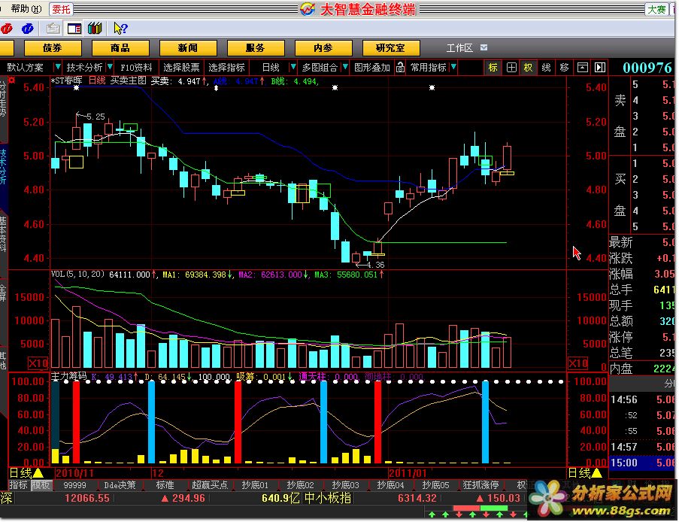679x522 pixels.
Task: Select the 标准 indicator tab
Action: pos(165,485)
